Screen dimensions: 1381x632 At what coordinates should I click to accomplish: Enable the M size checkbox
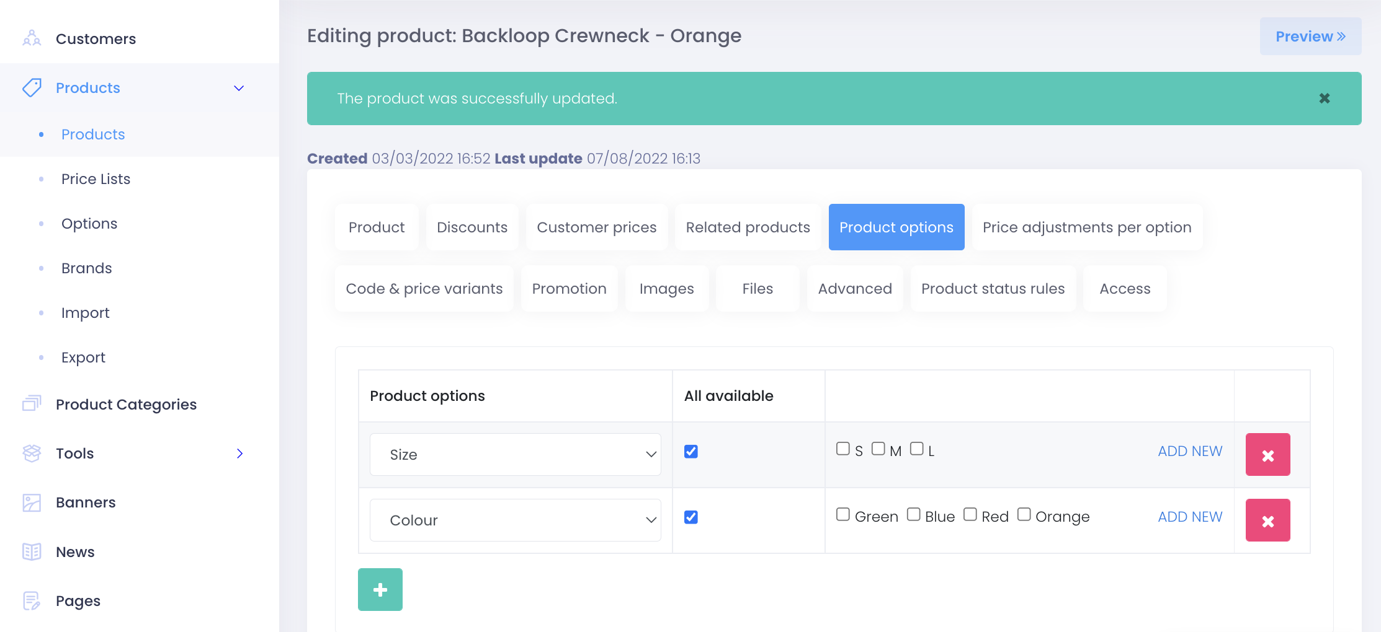878,448
